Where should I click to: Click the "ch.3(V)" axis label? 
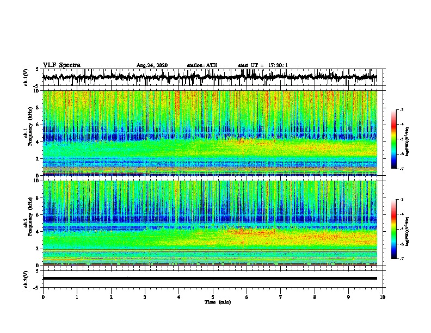tap(26, 280)
